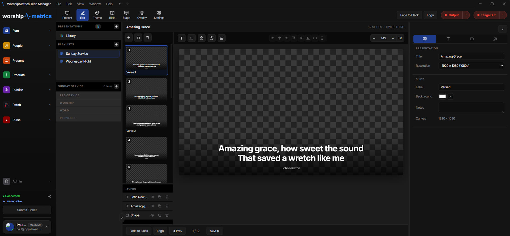Open the Bible tab

coord(112,15)
